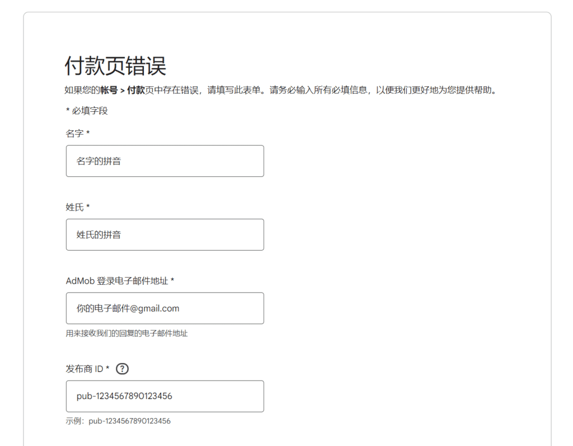Click the bold 帐号 word in description
Image resolution: width=573 pixels, height=446 pixels.
click(x=109, y=90)
